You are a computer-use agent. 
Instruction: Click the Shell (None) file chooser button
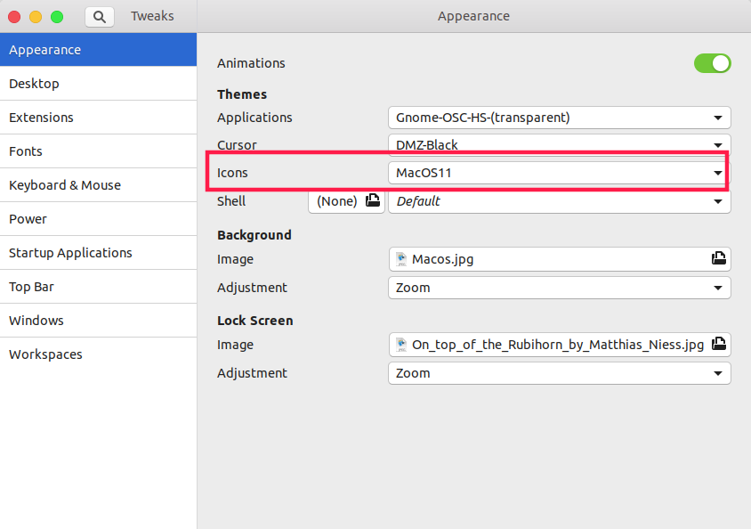346,201
